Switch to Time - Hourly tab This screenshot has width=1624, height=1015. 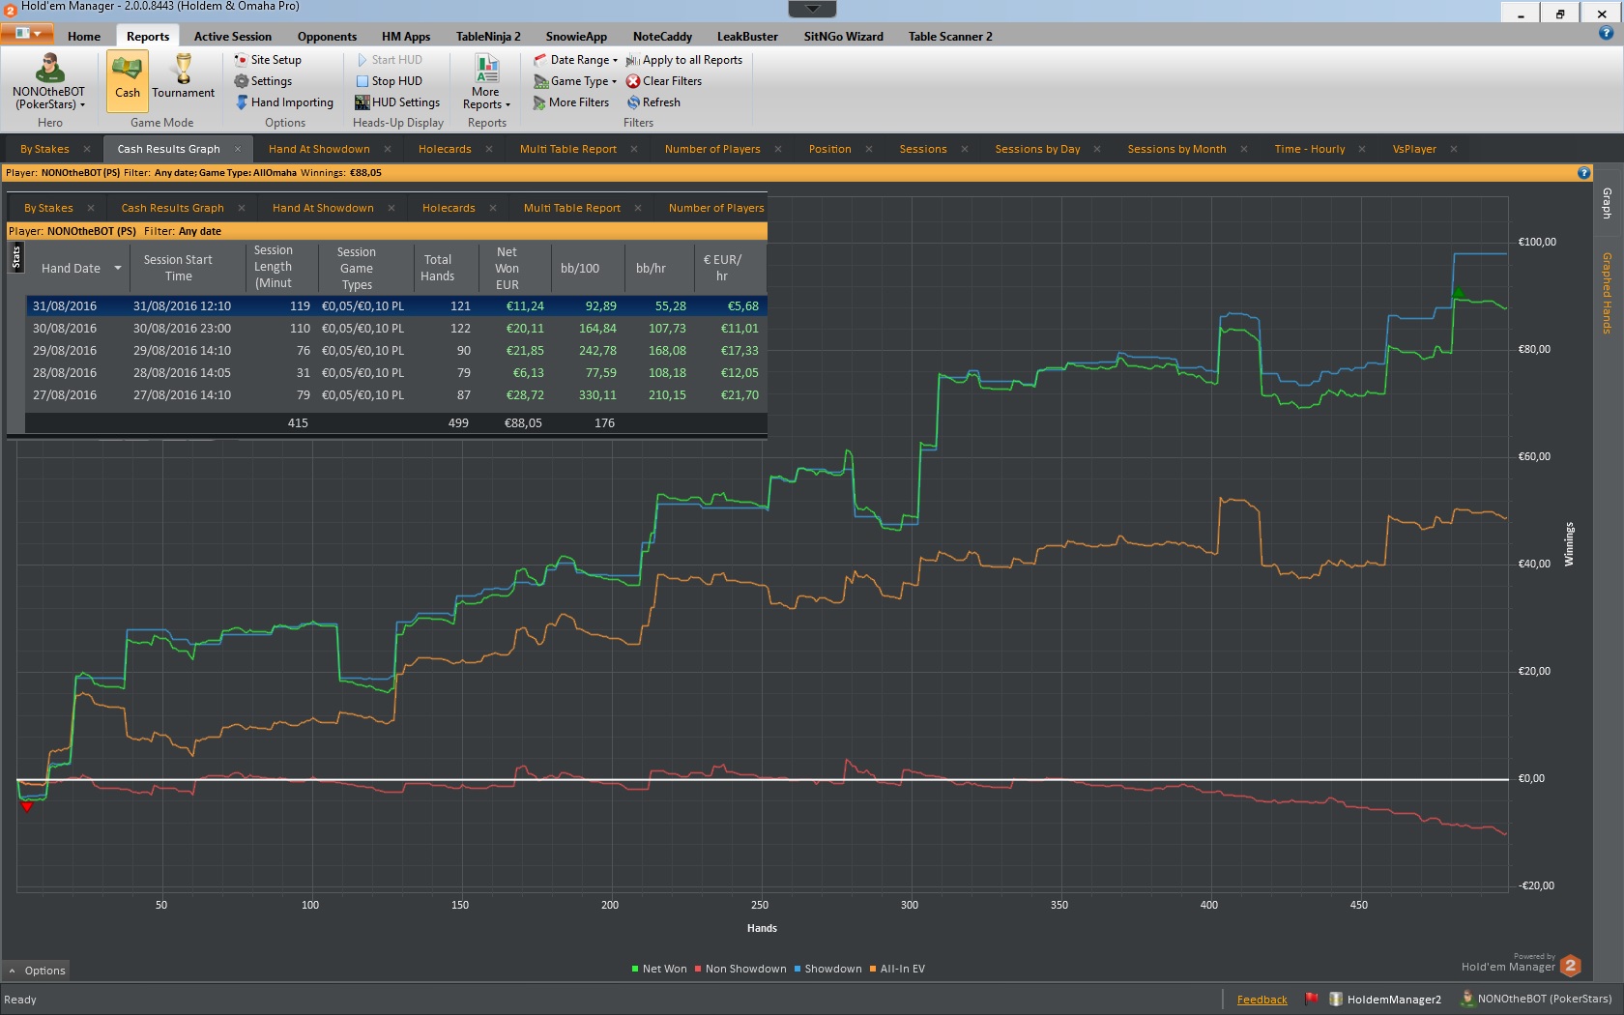point(1309,149)
